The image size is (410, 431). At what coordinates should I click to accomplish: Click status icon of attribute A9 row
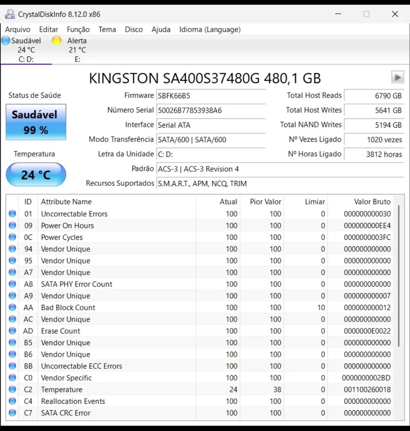12,296
